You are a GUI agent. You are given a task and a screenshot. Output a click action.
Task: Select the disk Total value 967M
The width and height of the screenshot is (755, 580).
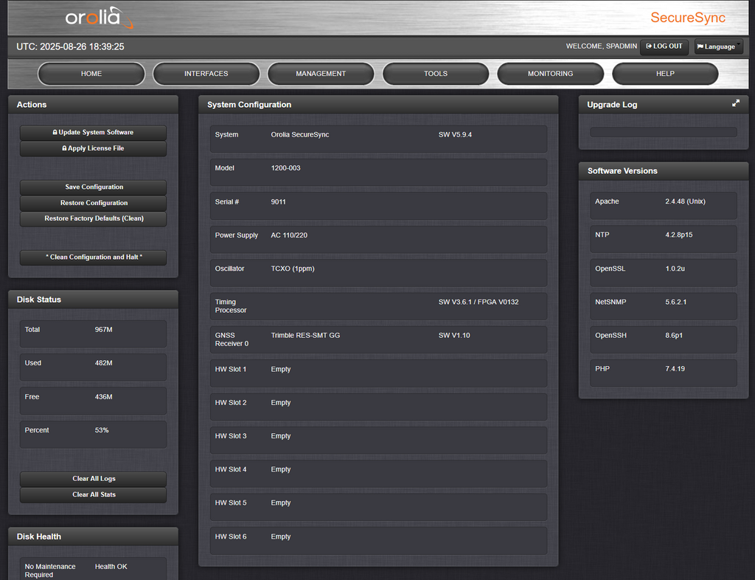(103, 330)
